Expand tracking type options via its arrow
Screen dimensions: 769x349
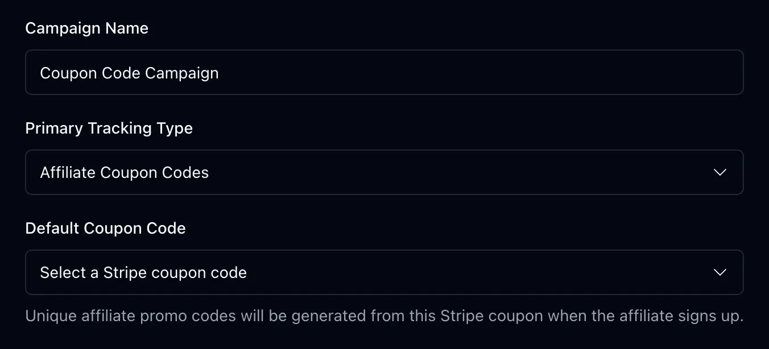[x=720, y=172]
